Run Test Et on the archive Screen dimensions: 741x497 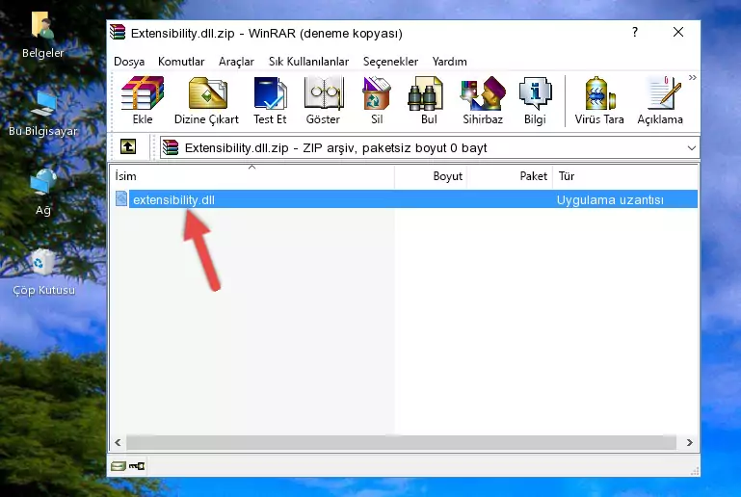pos(270,100)
